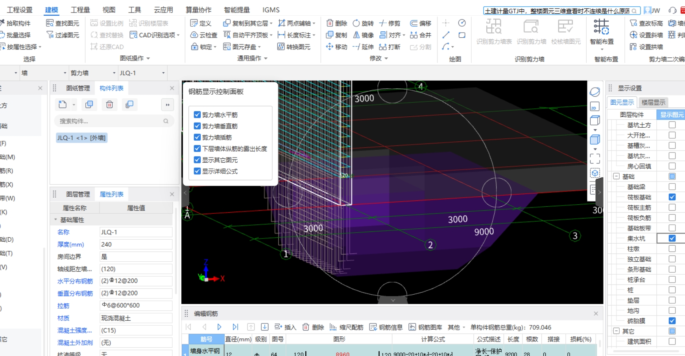The image size is (685, 356).
Task: Click the 搜索构件 search field
Action: pos(114,121)
